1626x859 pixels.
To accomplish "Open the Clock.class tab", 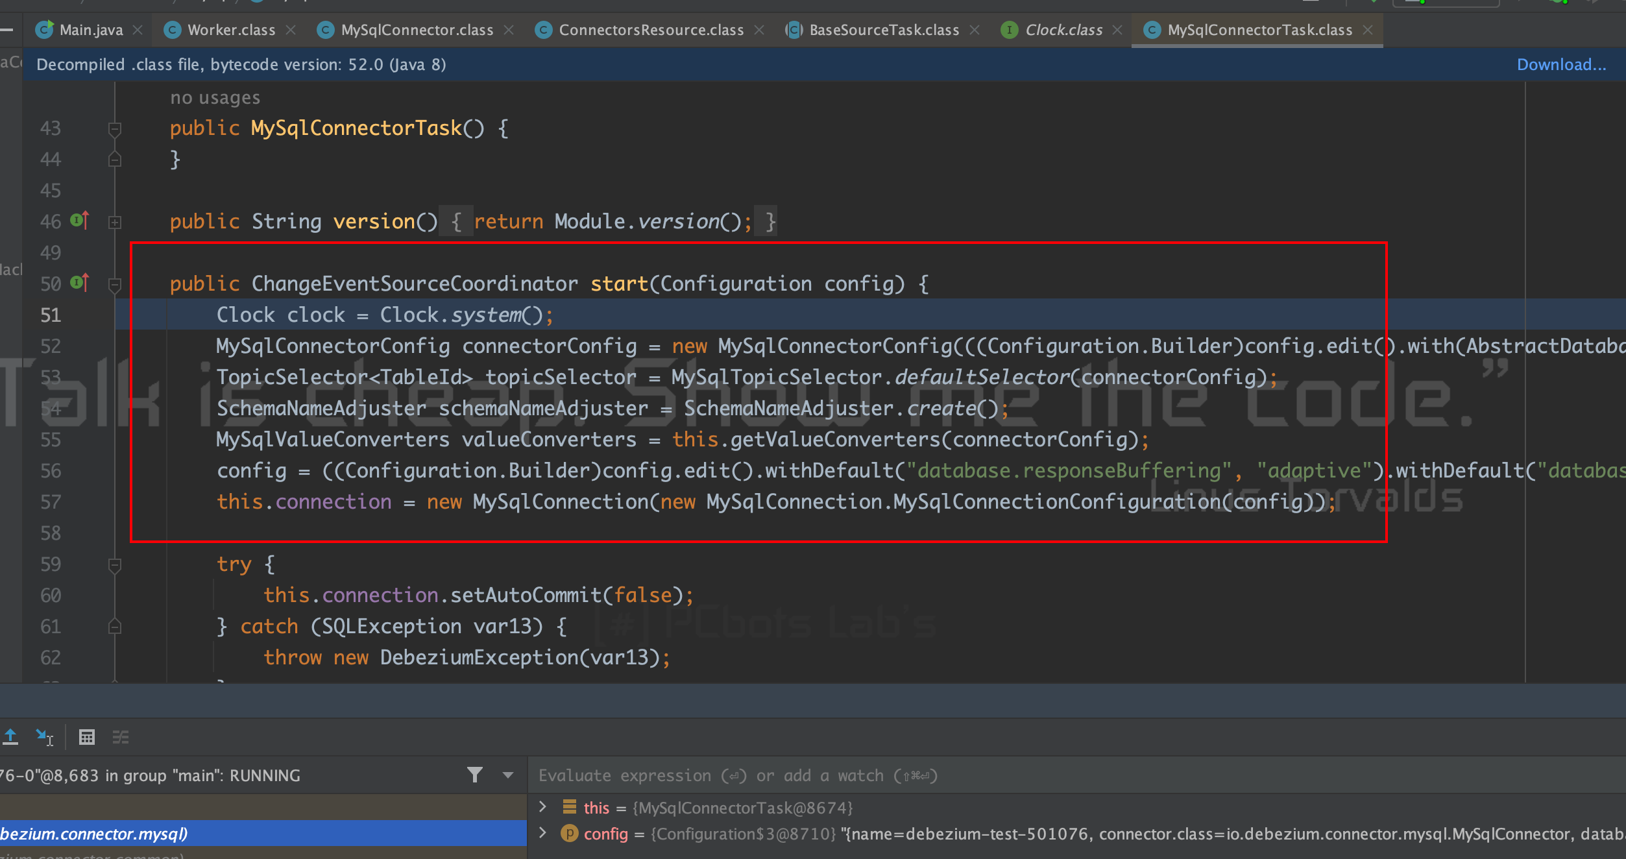I will point(1063,30).
